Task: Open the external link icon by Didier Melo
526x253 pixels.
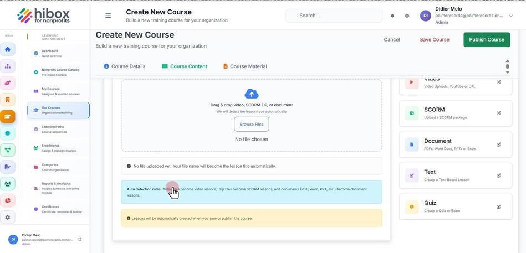Action: point(80,240)
